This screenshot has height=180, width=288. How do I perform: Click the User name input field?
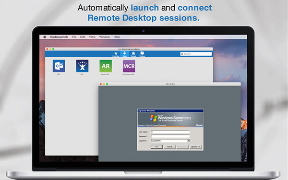170,132
